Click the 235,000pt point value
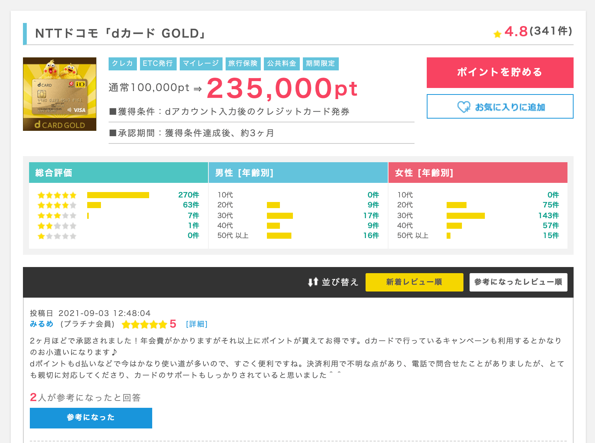The height and width of the screenshot is (443, 595). pyautogui.click(x=282, y=88)
